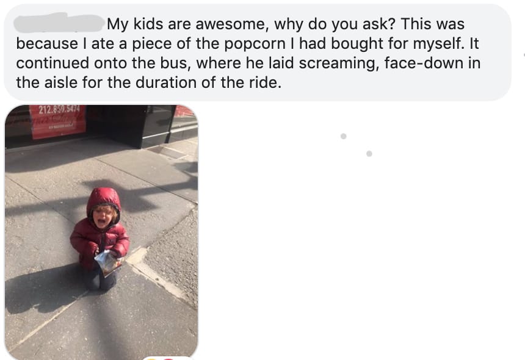Click the word "popcorn" in comment
The width and height of the screenshot is (525, 360).
click(255, 44)
